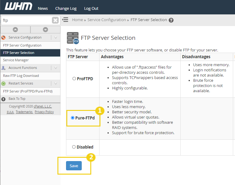This screenshot has height=185, width=235.
Task: Go to Home breadcrumb link
Action: (x=77, y=20)
